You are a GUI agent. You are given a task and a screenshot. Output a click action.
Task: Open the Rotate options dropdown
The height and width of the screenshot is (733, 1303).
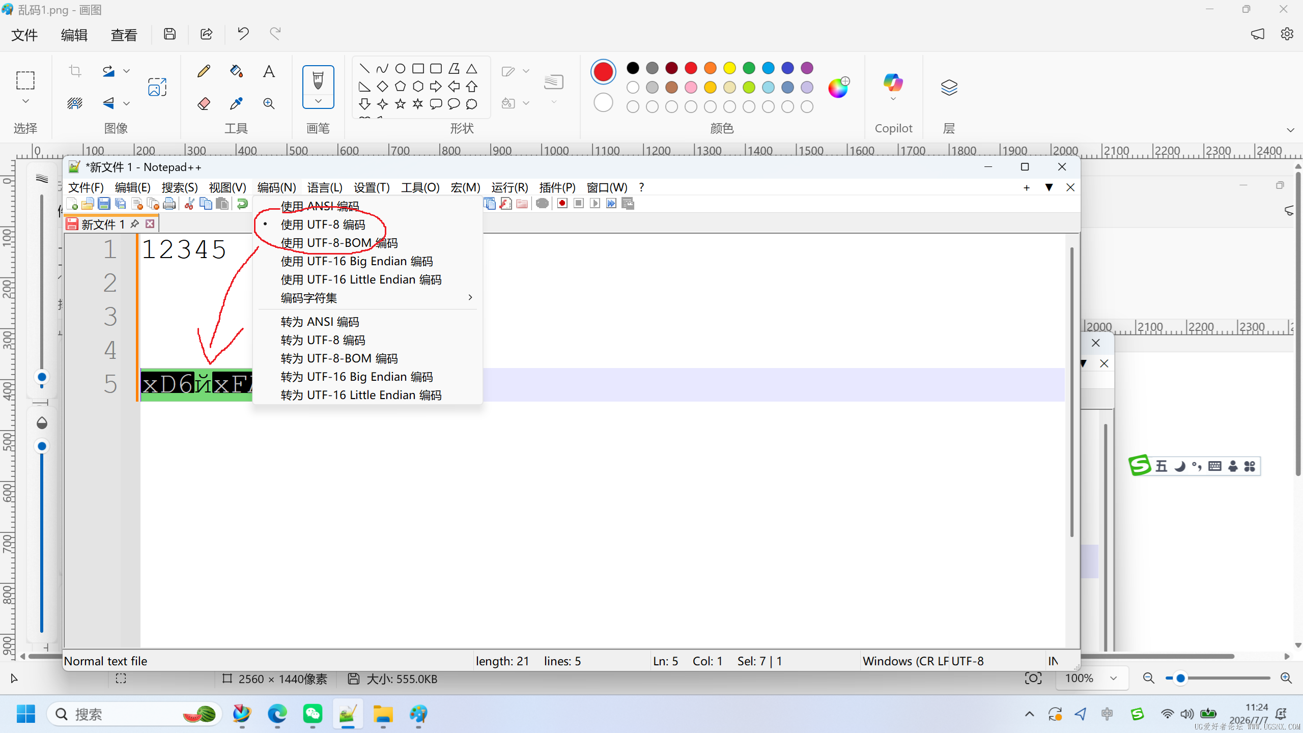click(127, 71)
